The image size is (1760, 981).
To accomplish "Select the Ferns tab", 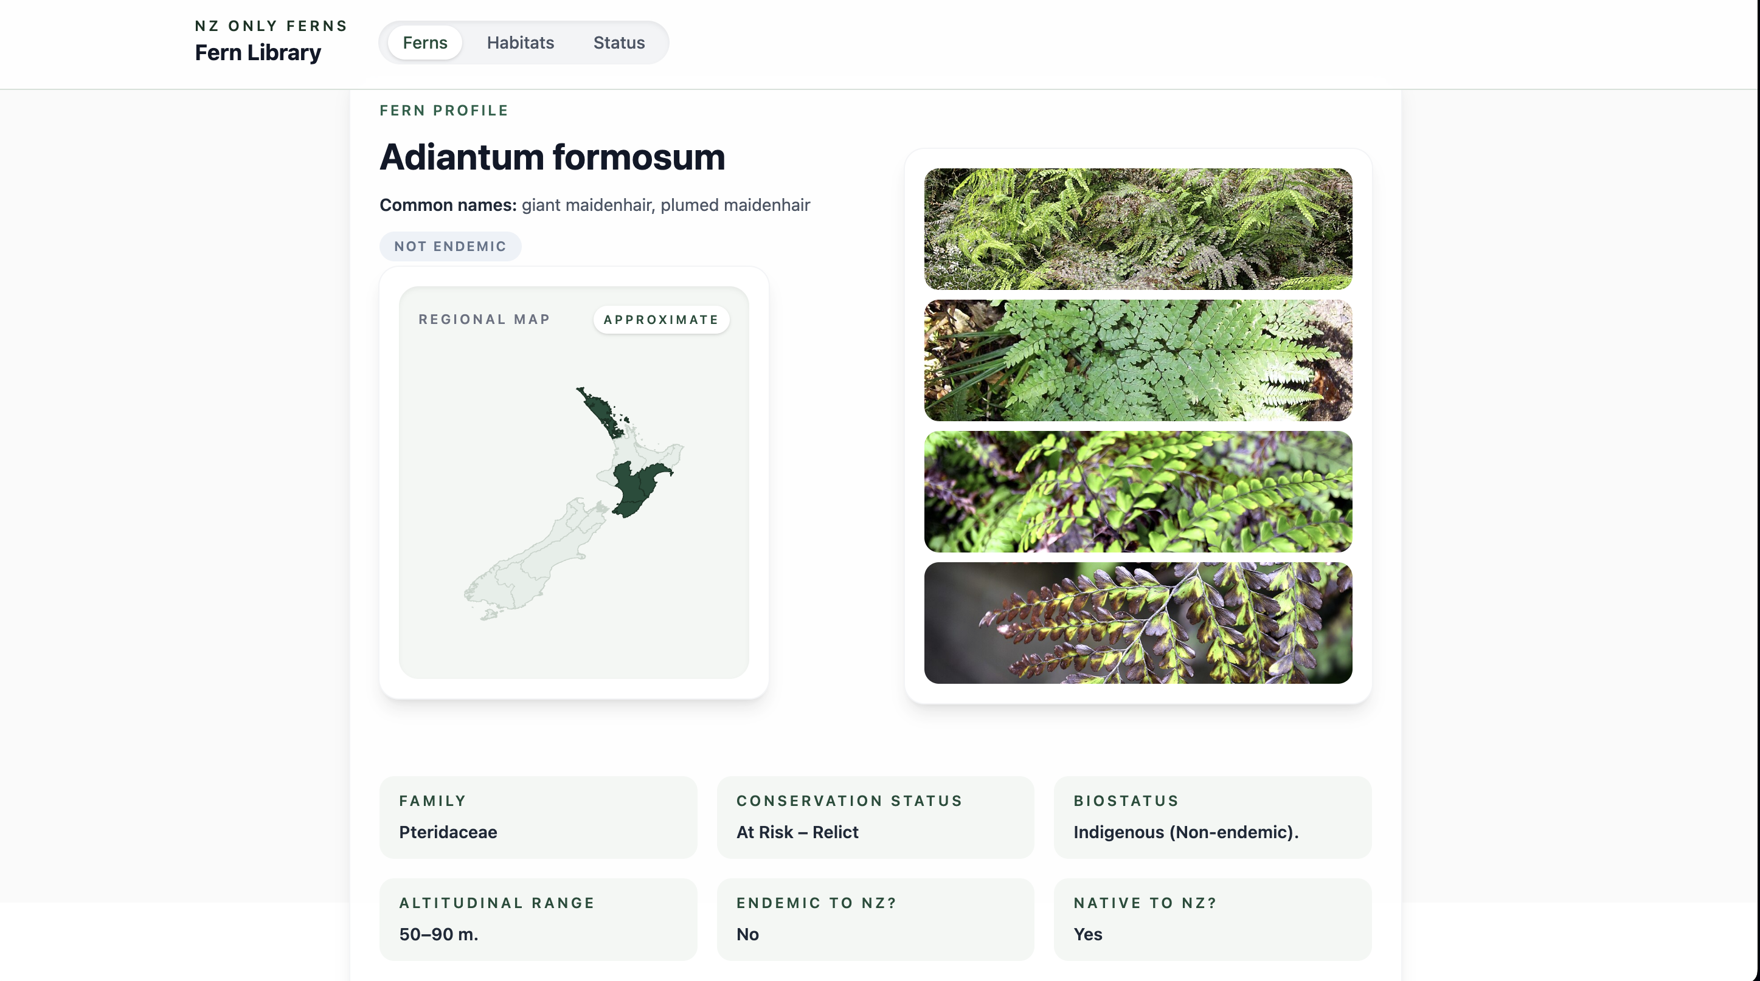I will [424, 43].
